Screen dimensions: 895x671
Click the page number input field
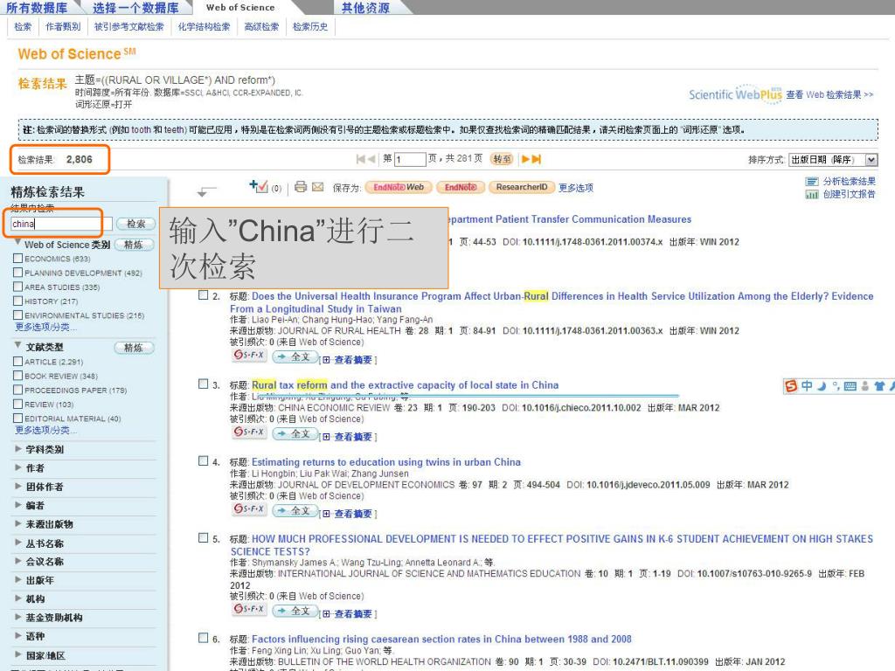[410, 159]
